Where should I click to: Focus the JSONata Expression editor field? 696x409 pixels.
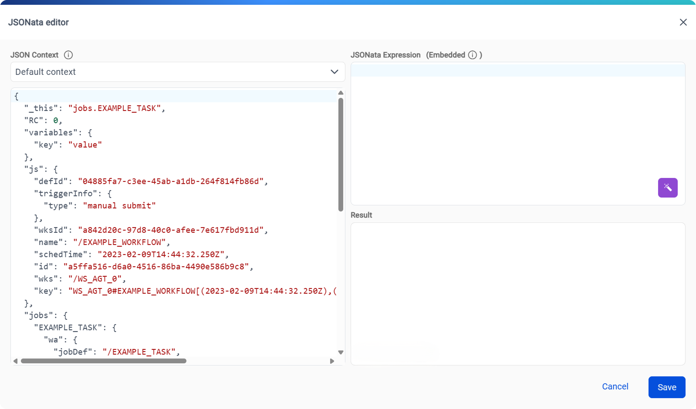(x=518, y=134)
